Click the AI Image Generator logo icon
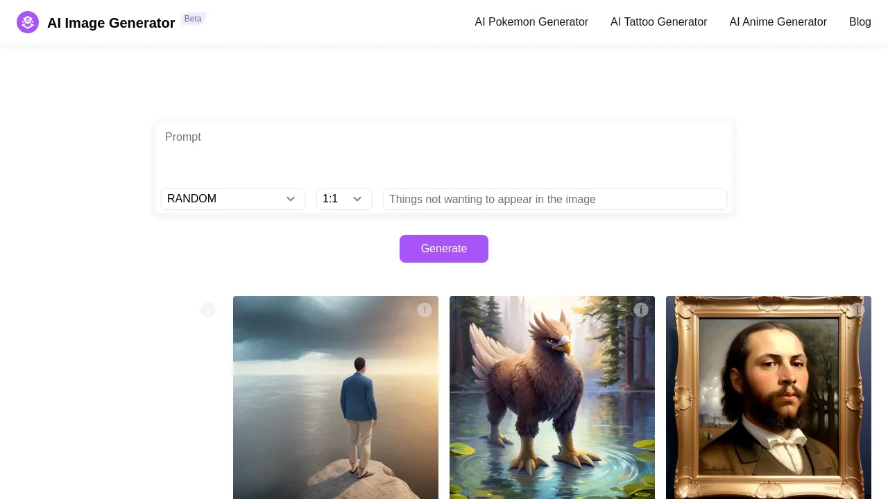The width and height of the screenshot is (888, 499). click(x=28, y=21)
